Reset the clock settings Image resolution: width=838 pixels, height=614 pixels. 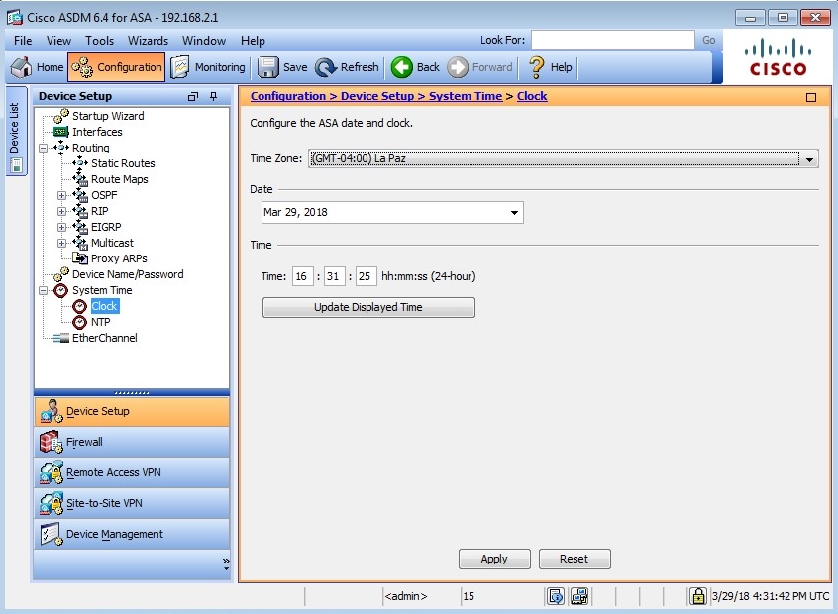pos(575,559)
